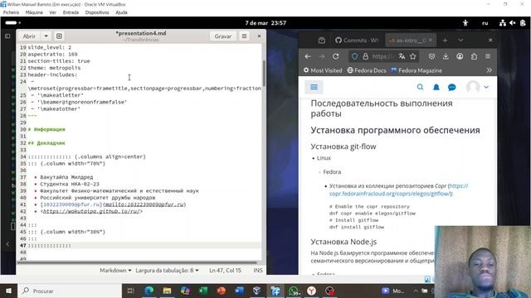531x298 pixels.
Task: Open Máquina menu in VirtualBox
Action: tap(34, 12)
